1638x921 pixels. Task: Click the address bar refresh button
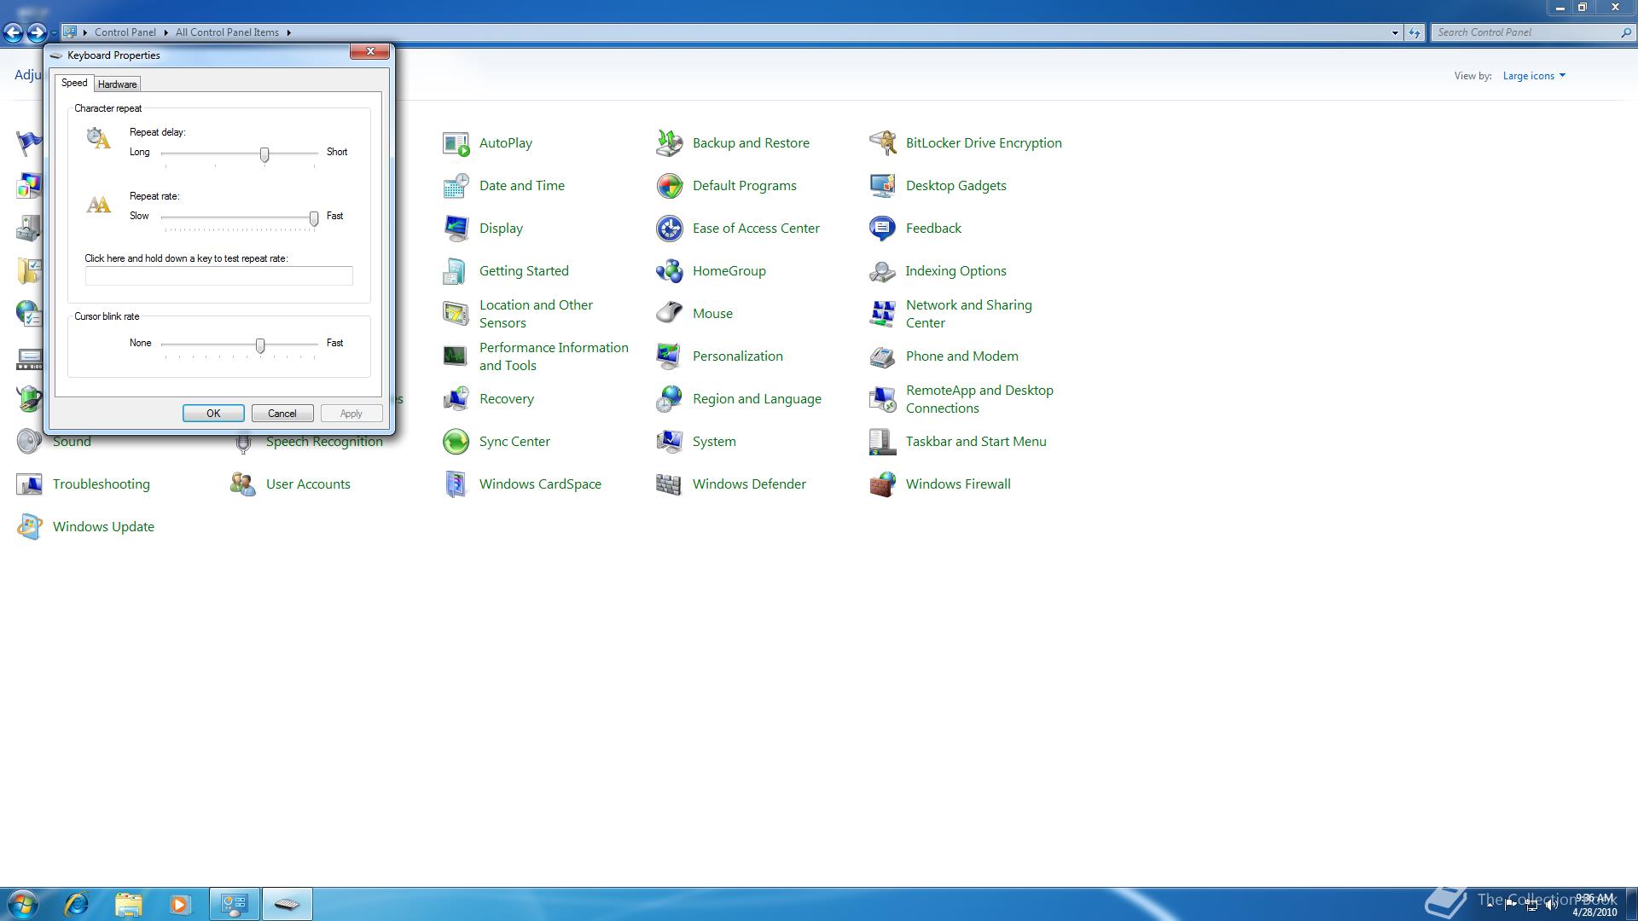(1414, 32)
